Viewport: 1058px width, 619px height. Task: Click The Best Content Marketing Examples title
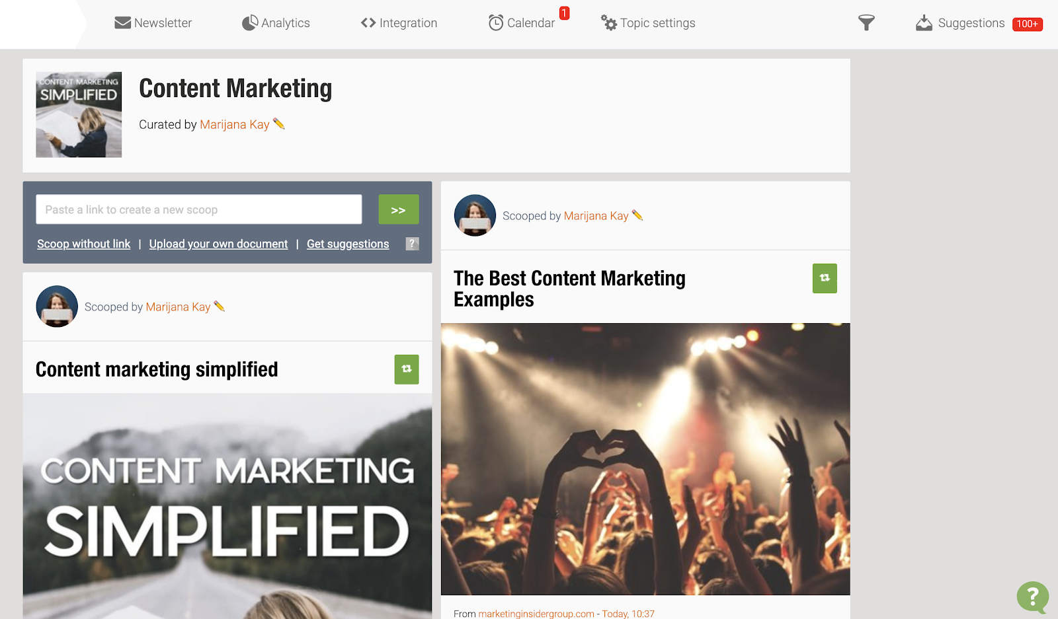tap(569, 289)
